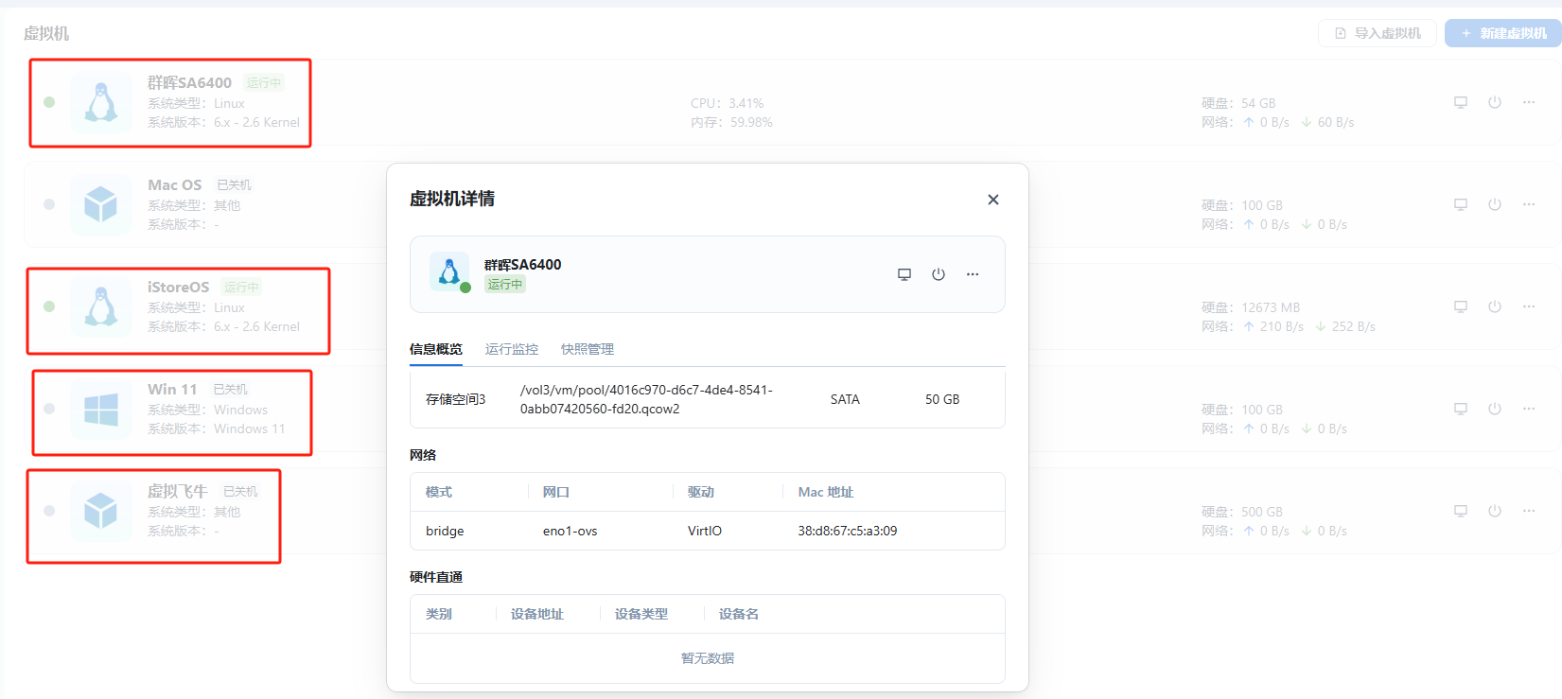Click the 新建虚拟机 button
Image resolution: width=1562 pixels, height=699 pixels.
click(x=1503, y=33)
